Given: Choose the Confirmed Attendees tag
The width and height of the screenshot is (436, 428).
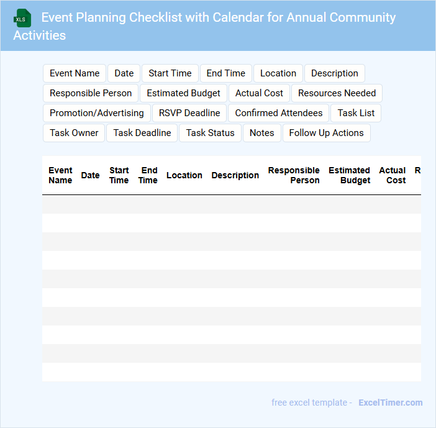Looking at the screenshot, I should (x=279, y=113).
